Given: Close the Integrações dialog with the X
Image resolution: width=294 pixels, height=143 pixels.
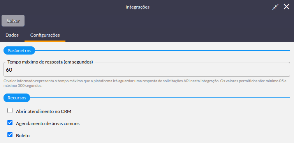Looking at the screenshot, I should 286,7.
